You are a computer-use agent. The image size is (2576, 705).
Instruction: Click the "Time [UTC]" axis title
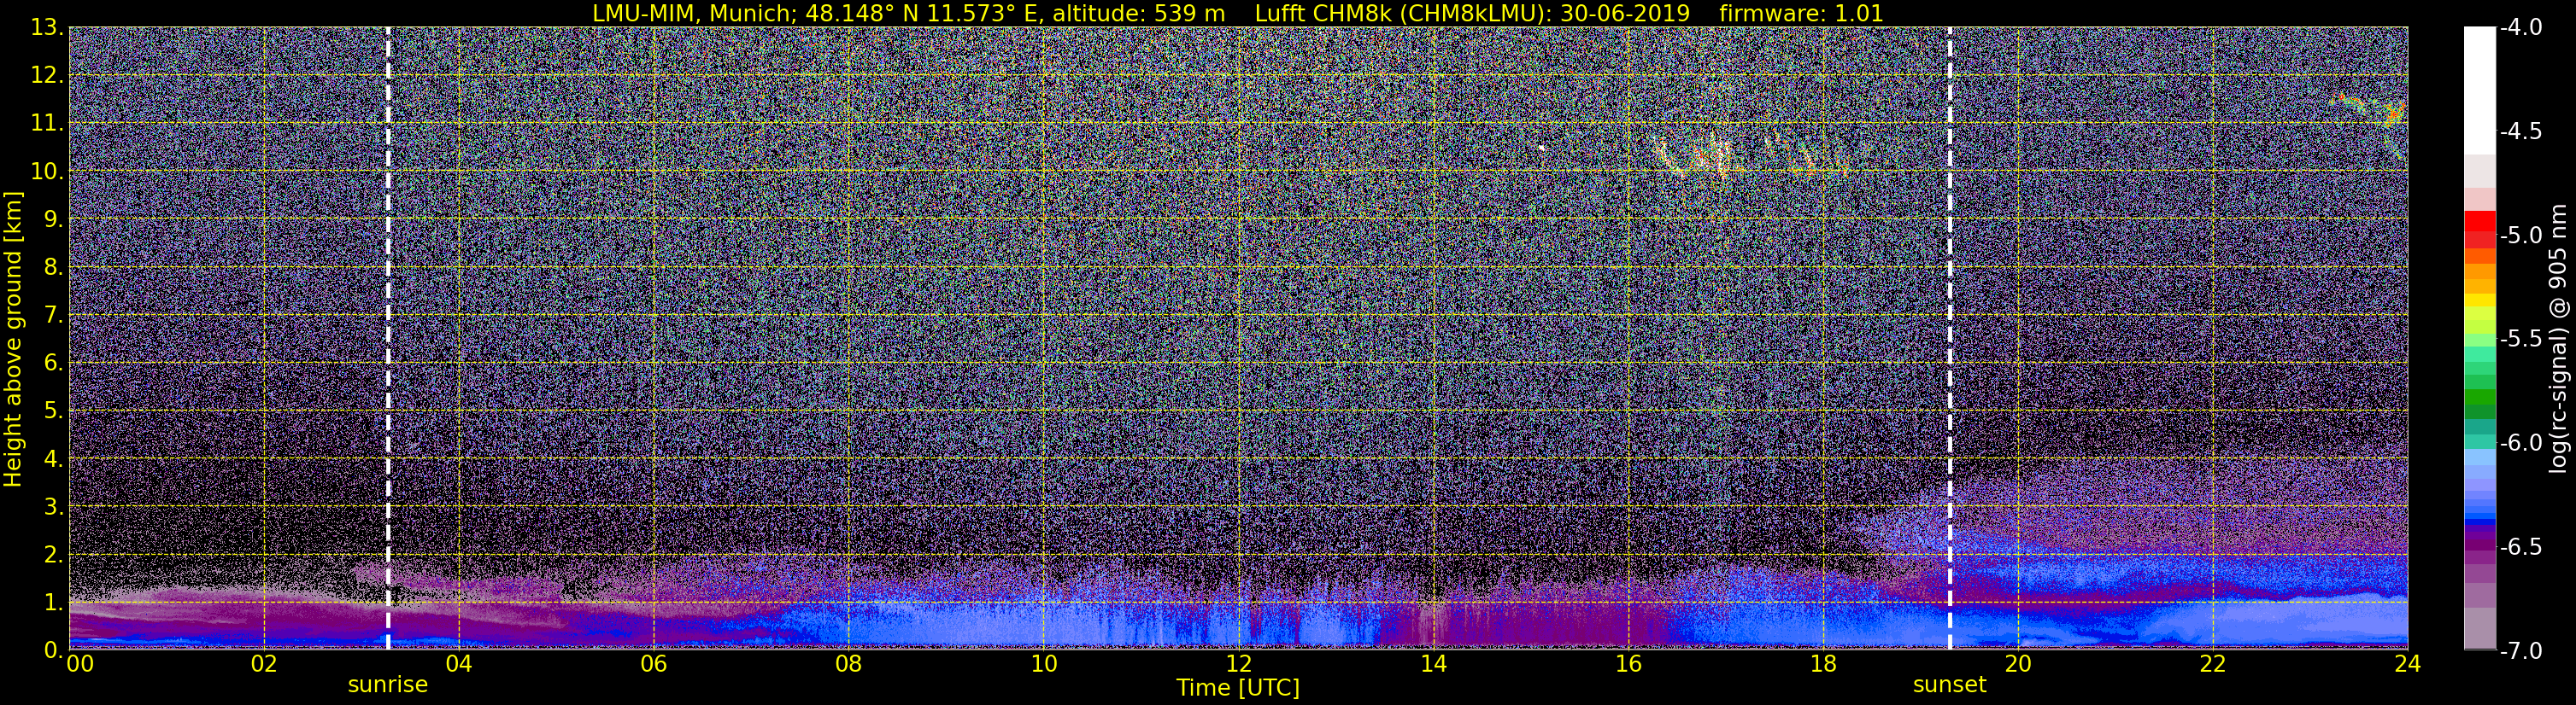coord(1238,688)
